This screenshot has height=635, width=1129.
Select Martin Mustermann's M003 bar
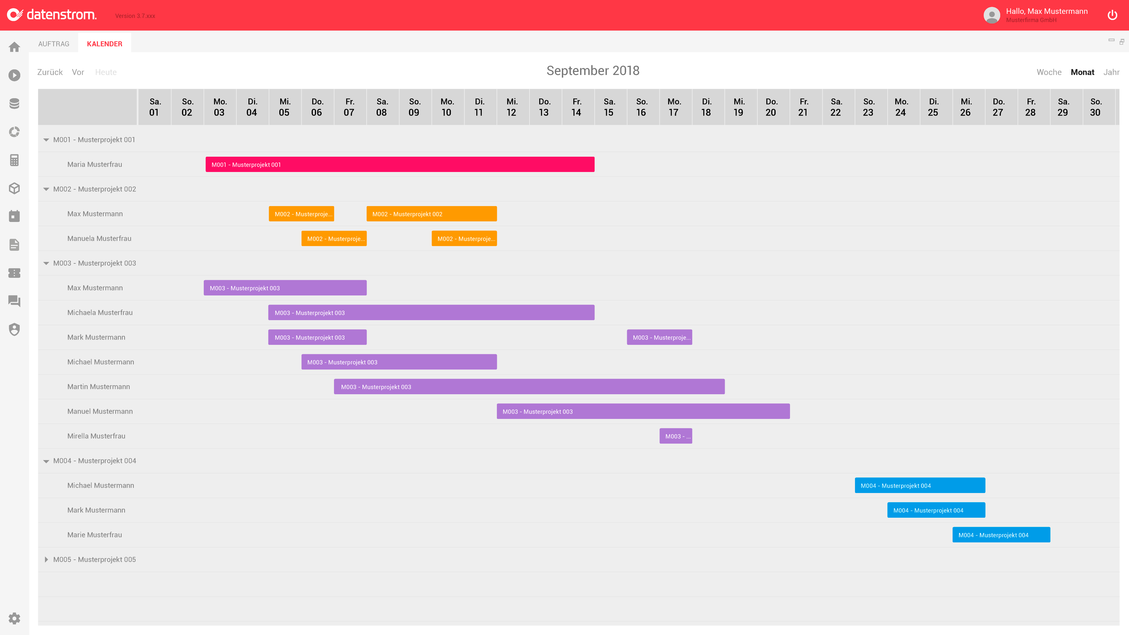tap(530, 387)
